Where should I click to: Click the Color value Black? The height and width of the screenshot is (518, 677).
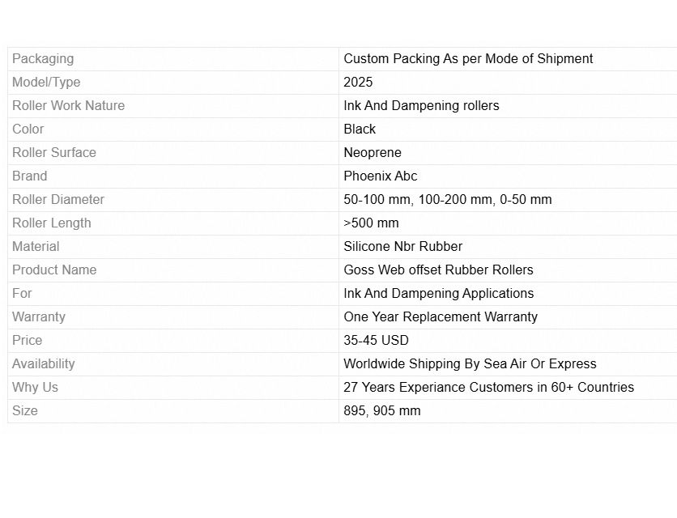tap(360, 129)
